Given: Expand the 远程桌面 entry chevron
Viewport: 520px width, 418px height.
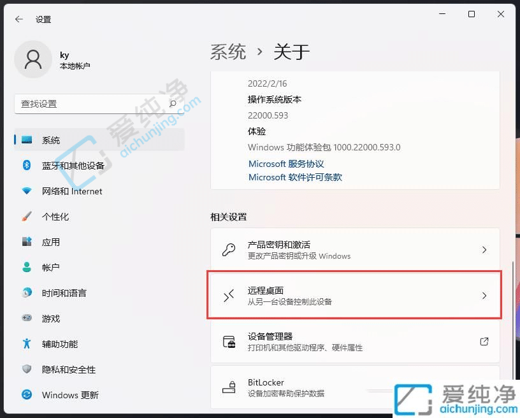Looking at the screenshot, I should (x=484, y=295).
